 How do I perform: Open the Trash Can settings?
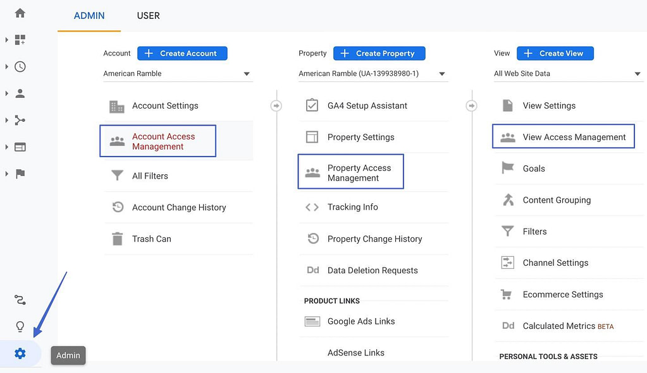[152, 239]
